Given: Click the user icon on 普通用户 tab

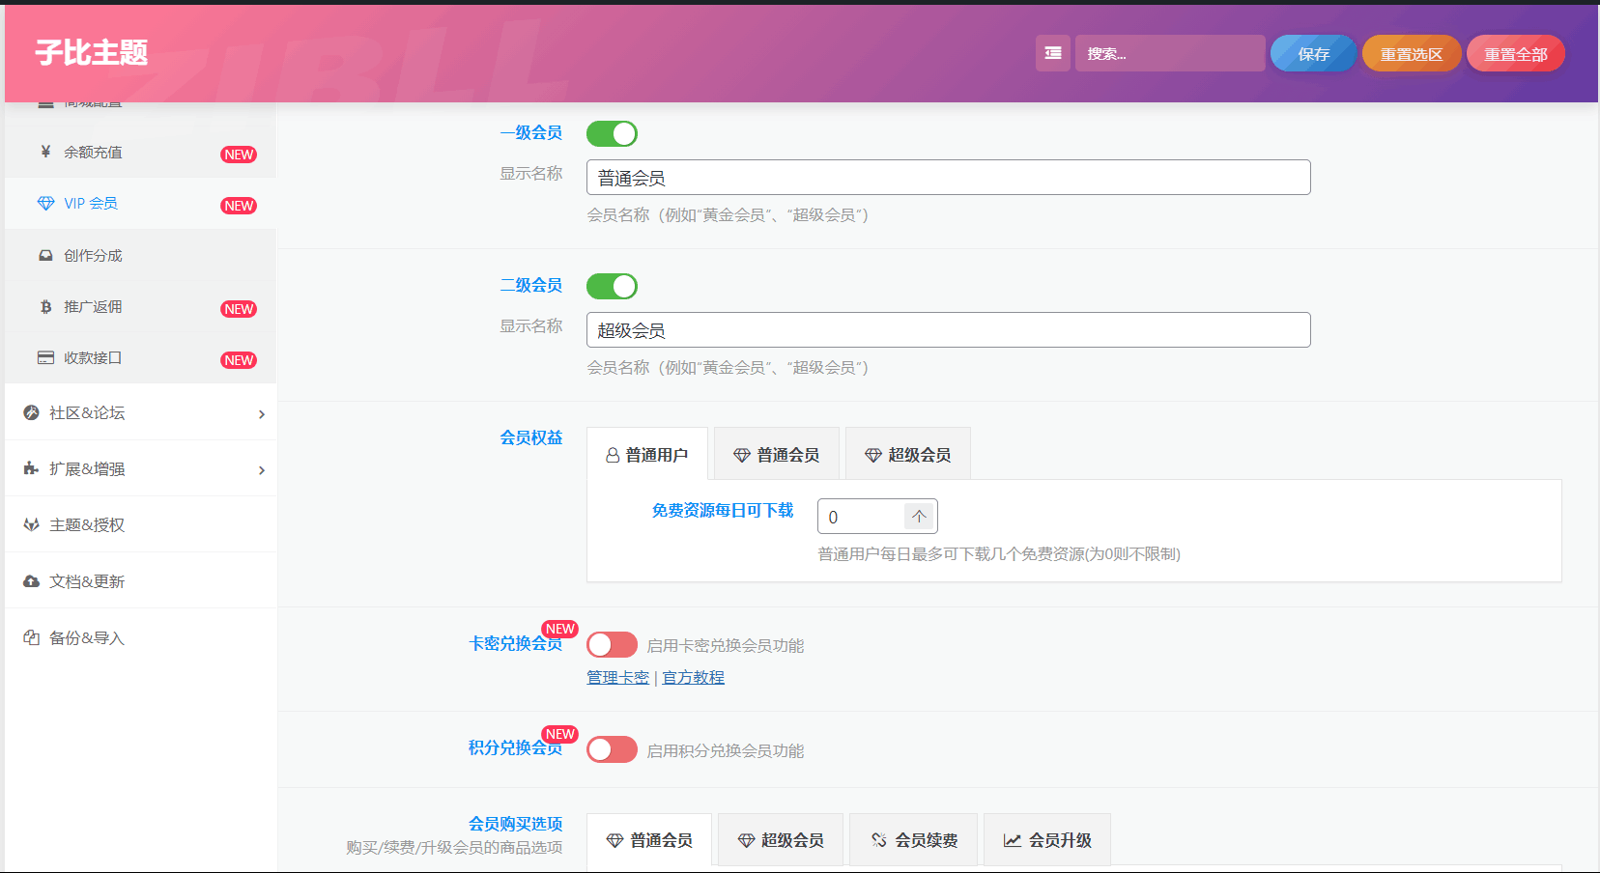Looking at the screenshot, I should (613, 455).
